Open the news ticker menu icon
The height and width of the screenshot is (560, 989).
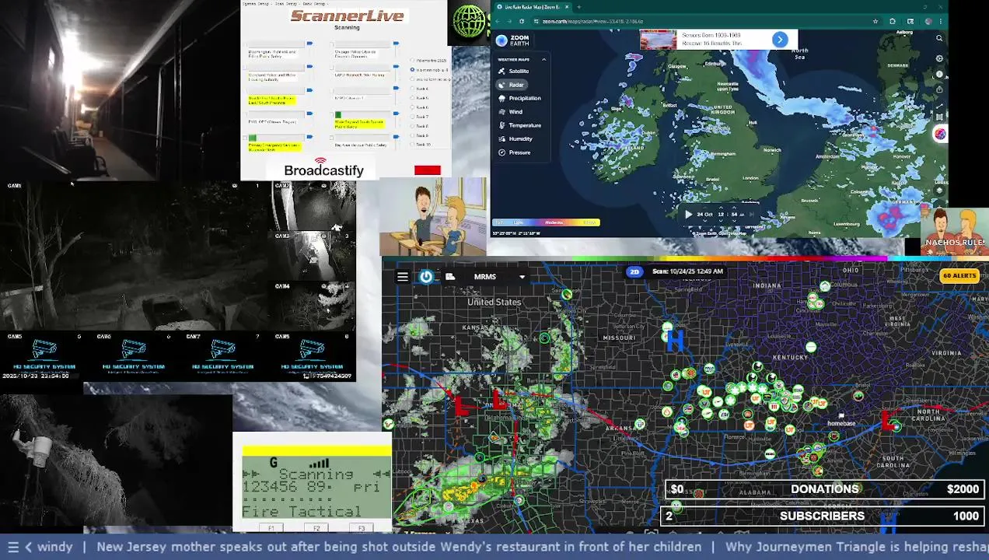point(12,547)
